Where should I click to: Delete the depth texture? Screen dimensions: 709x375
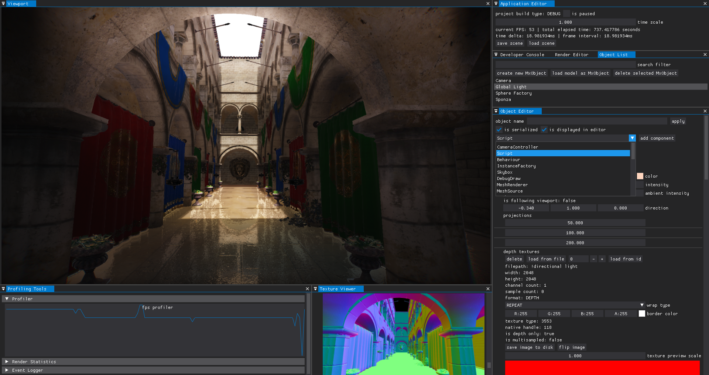[x=514, y=259]
